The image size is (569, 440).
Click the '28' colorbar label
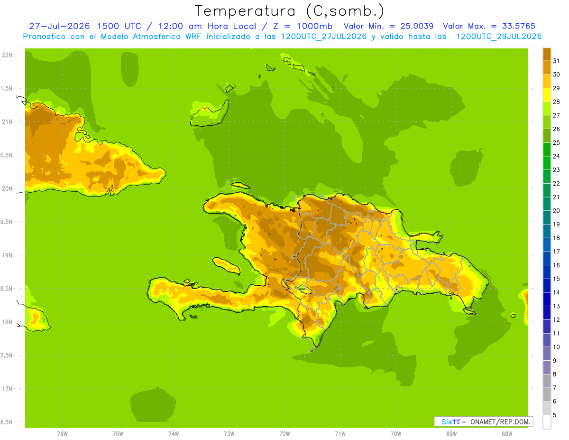557,102
